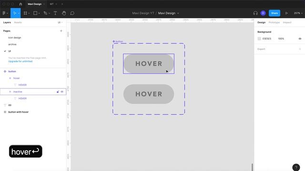Select the Text tool
Image resolution: width=305 pixels, height=171 pixels.
pyautogui.click(x=55, y=13)
